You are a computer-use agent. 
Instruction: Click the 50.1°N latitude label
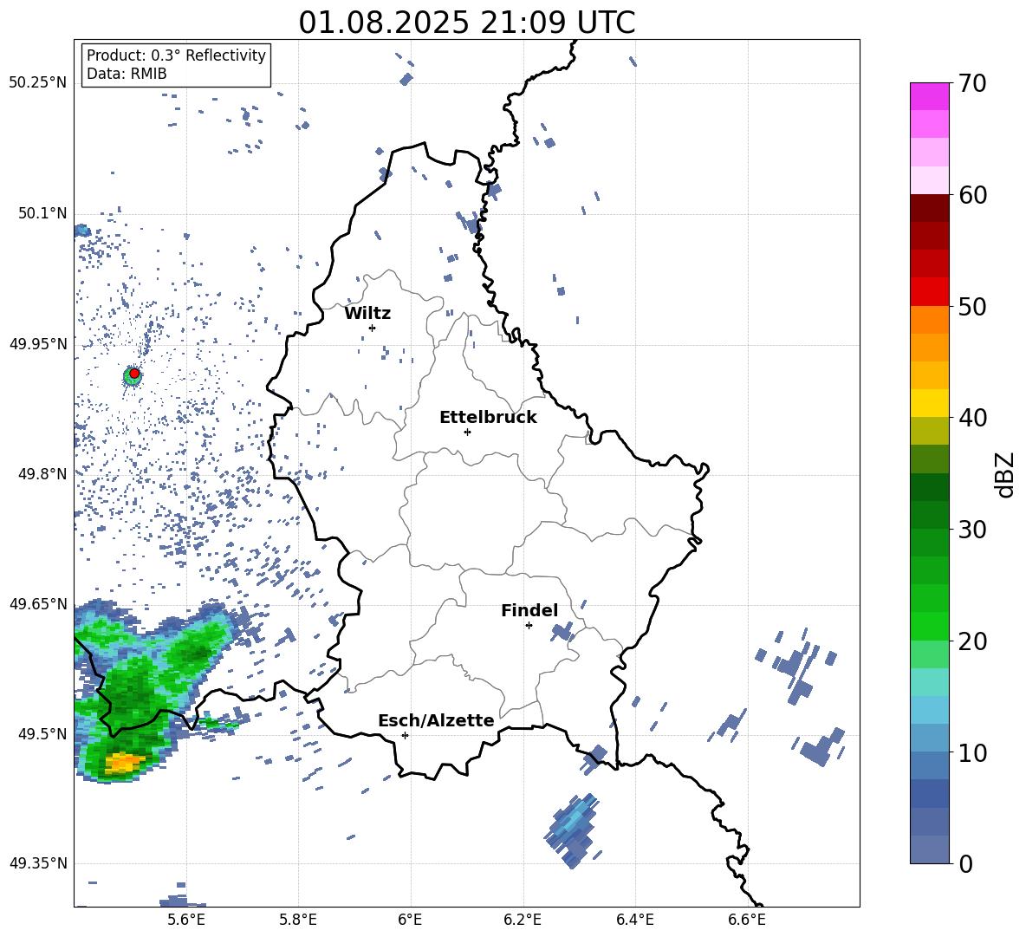(42, 213)
